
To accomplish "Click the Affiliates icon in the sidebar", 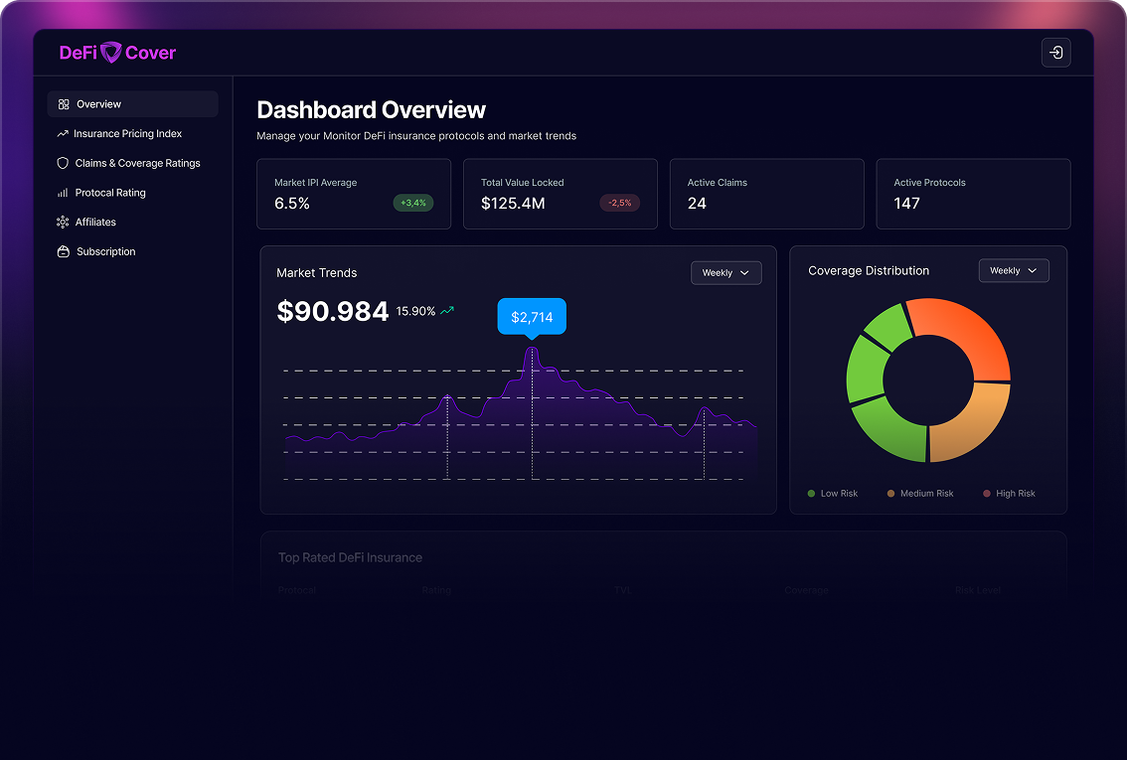I will (62, 222).
